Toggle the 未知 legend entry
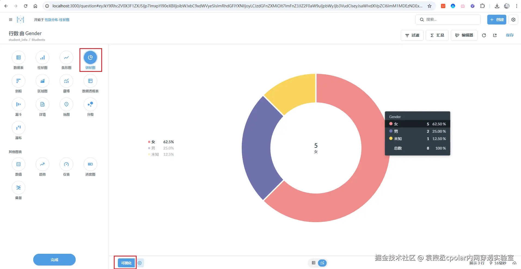This screenshot has width=521, height=269. 161,154
